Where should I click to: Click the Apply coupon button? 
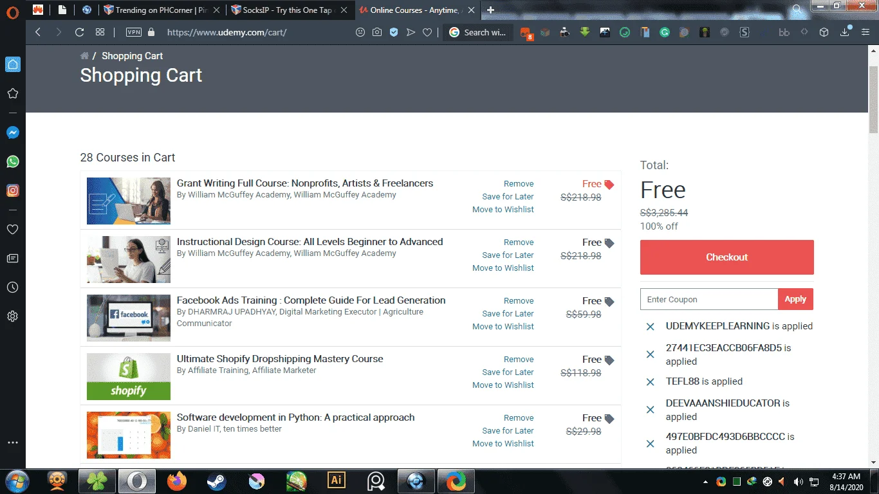click(795, 299)
